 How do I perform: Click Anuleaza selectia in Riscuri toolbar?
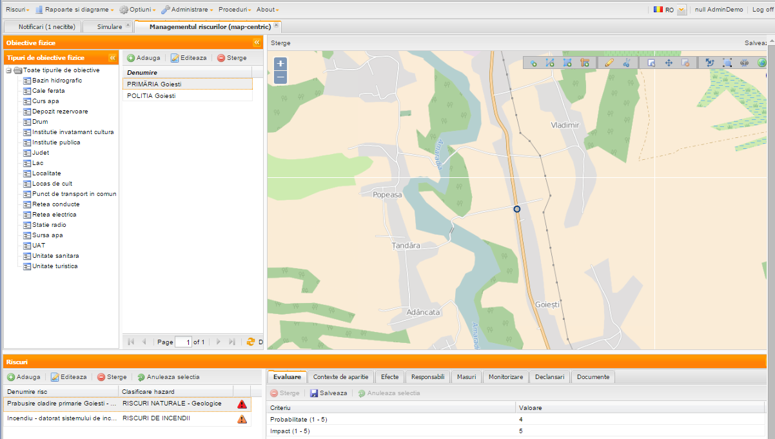click(x=168, y=377)
